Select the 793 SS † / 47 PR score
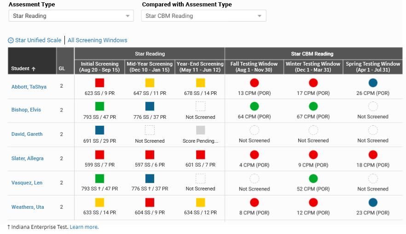This screenshot has width=406, height=234. (100, 189)
